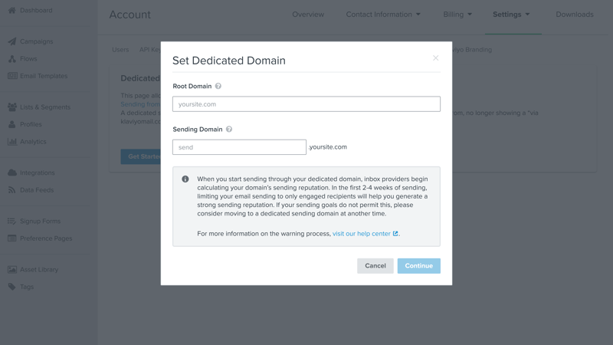
Task: Expand the Contact Information dropdown
Action: (x=383, y=15)
